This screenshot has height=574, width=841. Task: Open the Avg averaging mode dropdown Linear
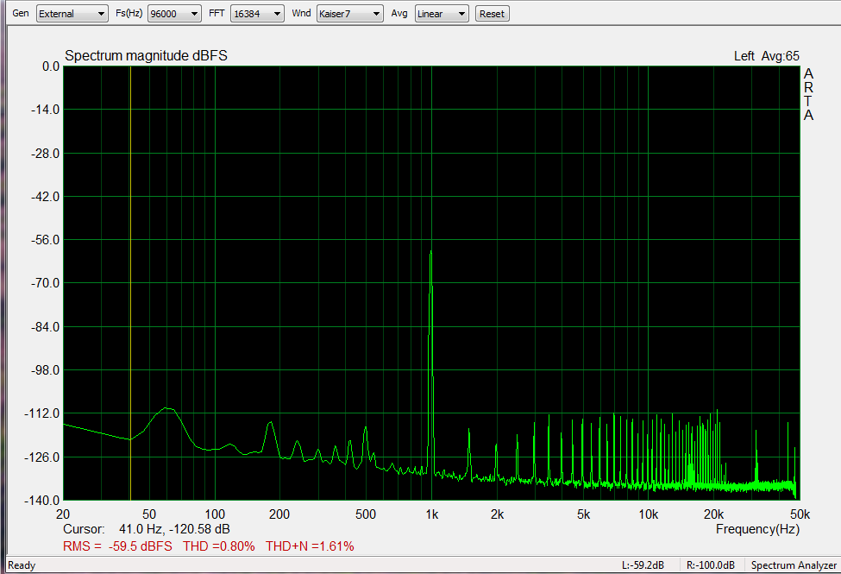point(442,14)
